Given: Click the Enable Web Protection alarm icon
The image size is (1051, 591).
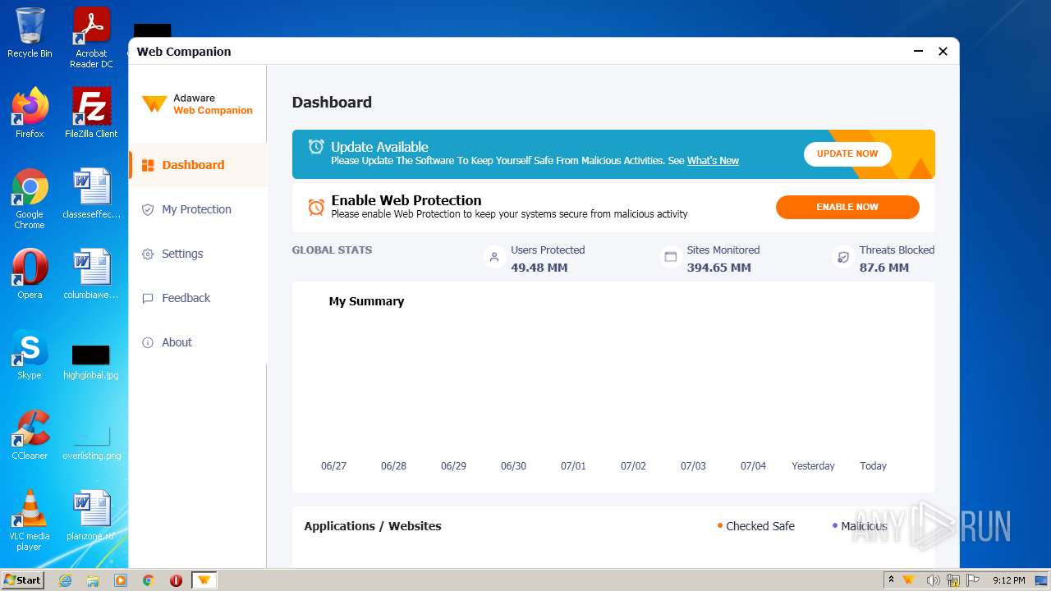Looking at the screenshot, I should click(316, 207).
